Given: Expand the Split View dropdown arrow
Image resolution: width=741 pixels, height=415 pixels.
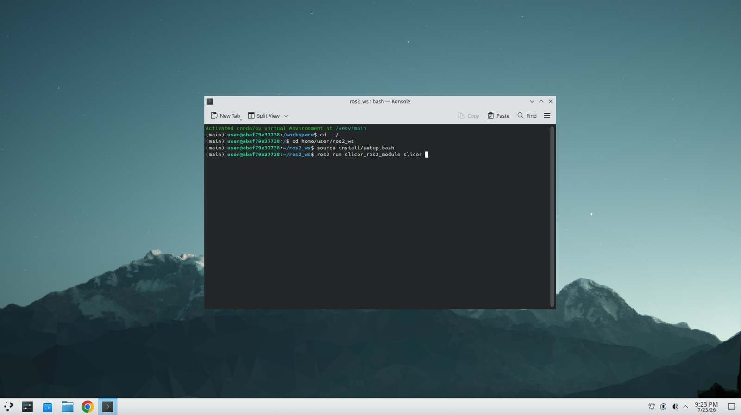Looking at the screenshot, I should [286, 116].
